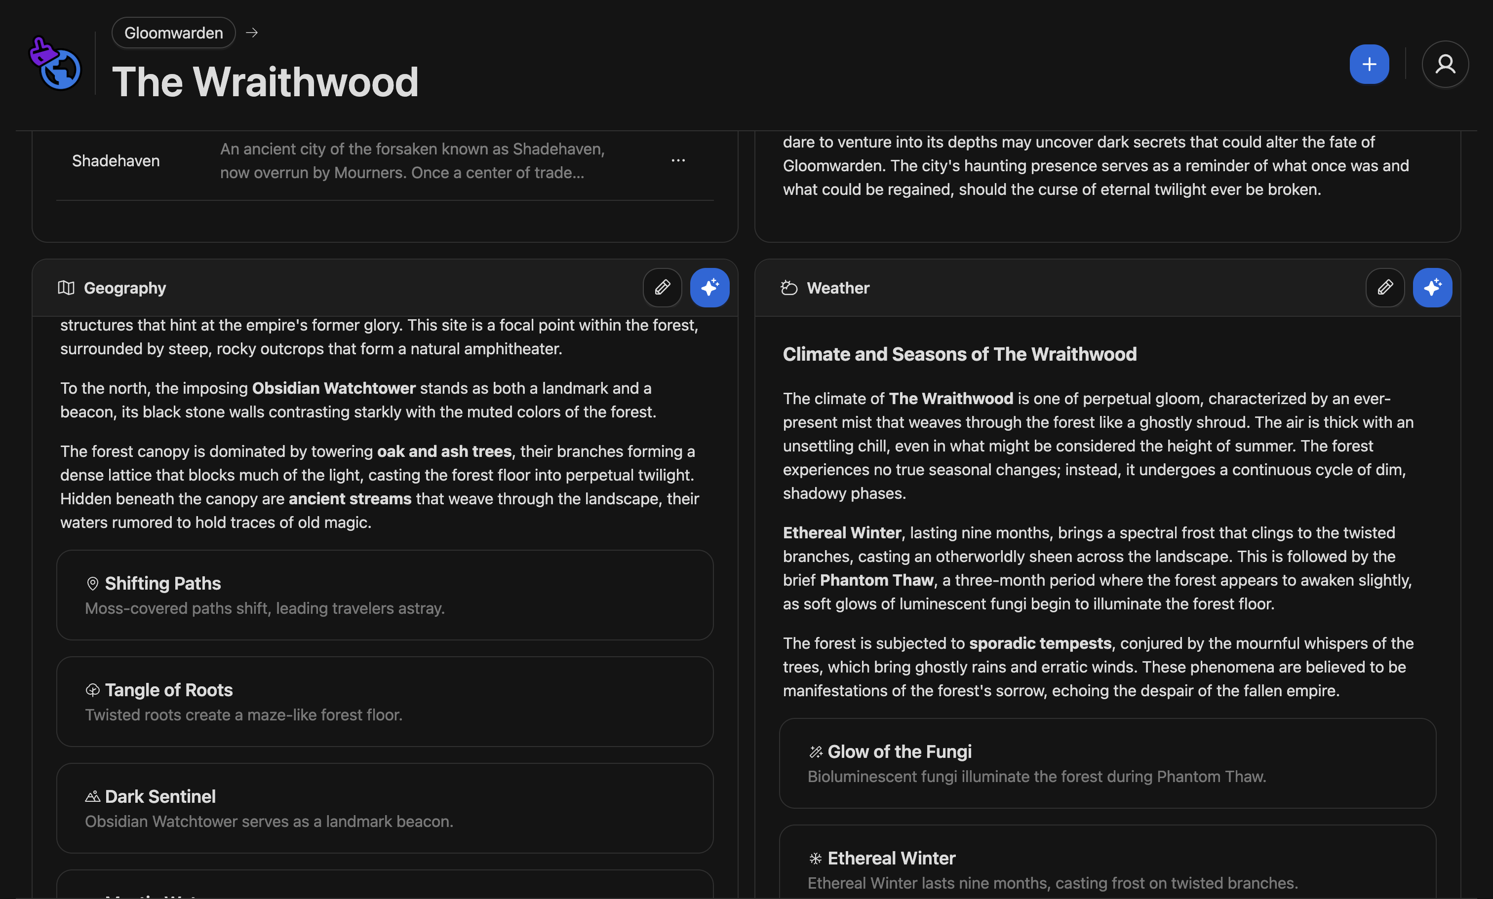Image resolution: width=1493 pixels, height=899 pixels.
Task: Click the paintbrush globe app logo
Action: (55, 64)
